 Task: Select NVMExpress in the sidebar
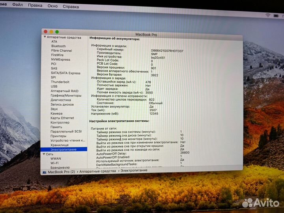click(x=60, y=60)
